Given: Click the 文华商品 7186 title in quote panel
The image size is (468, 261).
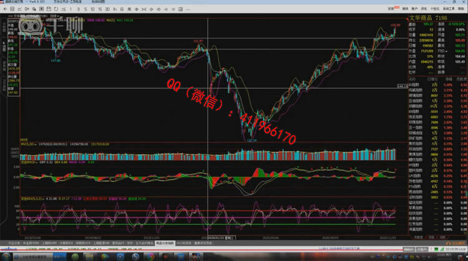Looking at the screenshot, I should 428,18.
